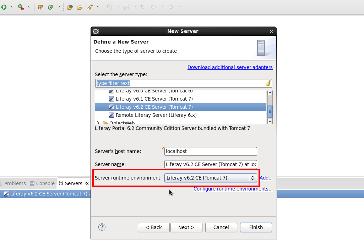Click the green Run button in the toolbar
Image resolution: width=364 pixels, height=250 pixels.
click(4, 7)
